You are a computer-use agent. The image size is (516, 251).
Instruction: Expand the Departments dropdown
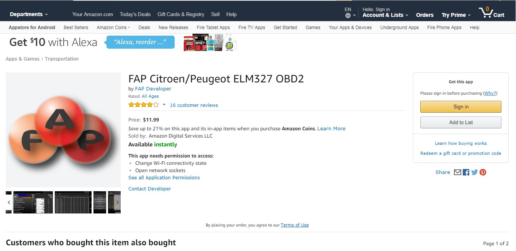tap(29, 15)
